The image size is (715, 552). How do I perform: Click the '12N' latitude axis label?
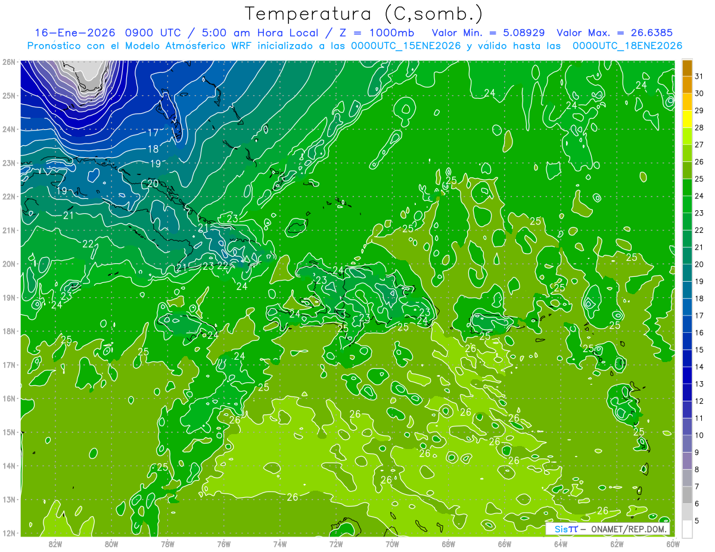[x=8, y=533]
